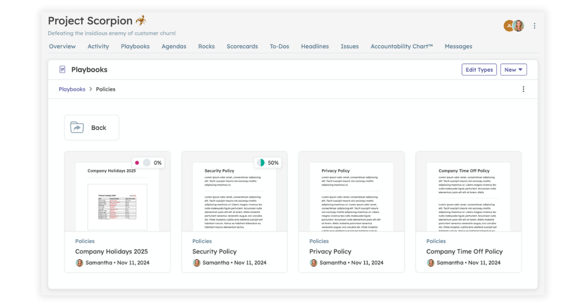Screen dimensions: 586x307
Task: Click Samantha's avatar on Company Holidays 2025
Action: 79,263
